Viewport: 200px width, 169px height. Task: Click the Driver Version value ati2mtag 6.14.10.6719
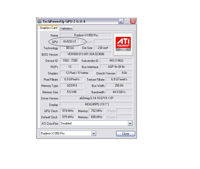(96, 98)
